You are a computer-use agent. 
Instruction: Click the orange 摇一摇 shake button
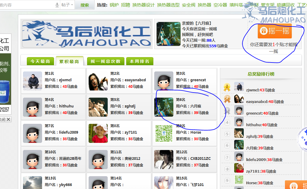tap(274, 31)
